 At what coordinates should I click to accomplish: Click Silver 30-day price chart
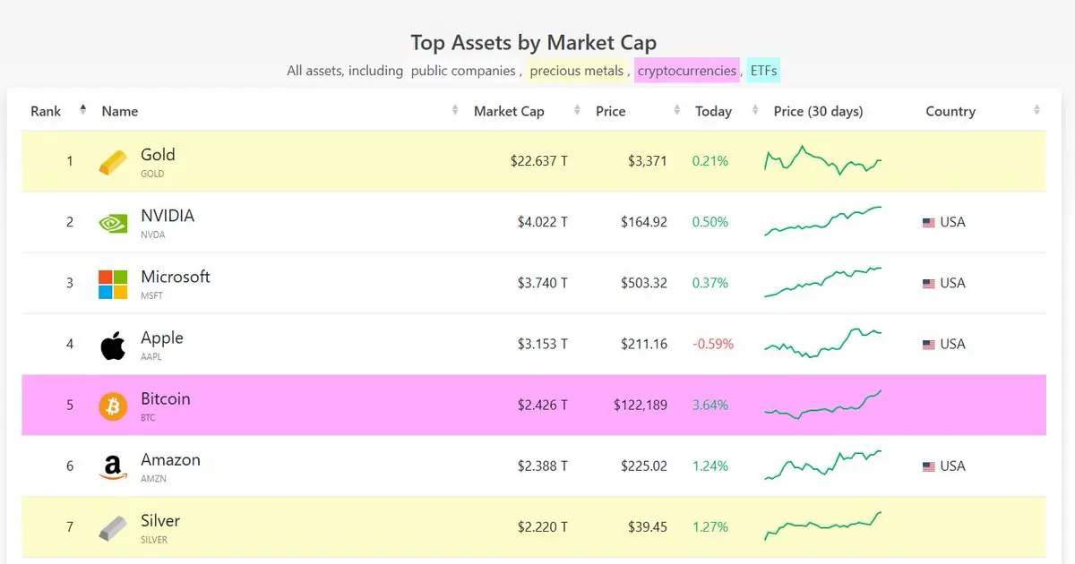click(823, 526)
